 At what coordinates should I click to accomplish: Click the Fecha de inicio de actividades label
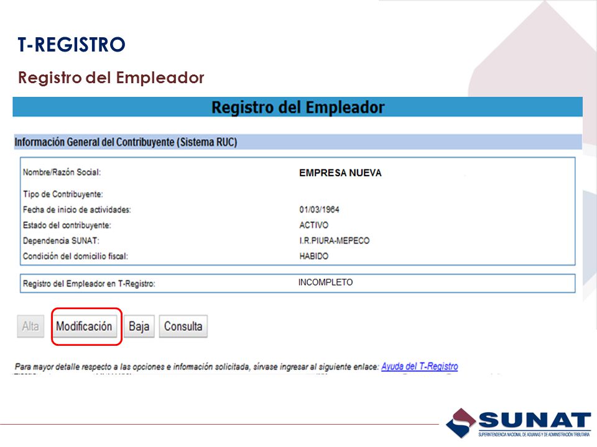[76, 210]
